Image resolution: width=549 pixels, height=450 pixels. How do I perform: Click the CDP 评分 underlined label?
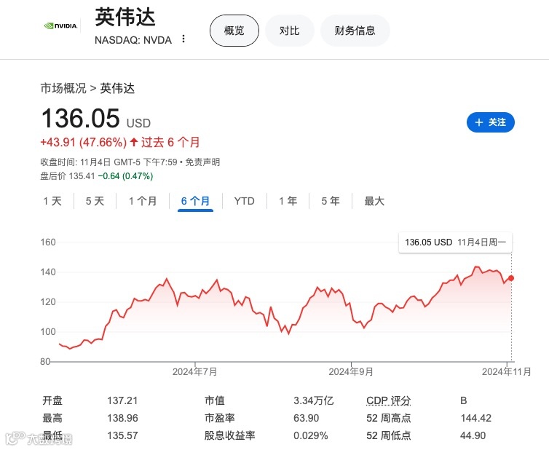[388, 400]
